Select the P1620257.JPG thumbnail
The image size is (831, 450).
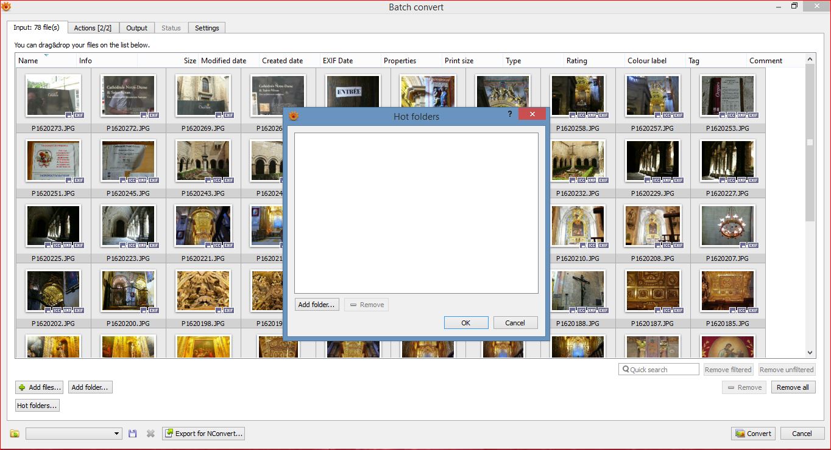(x=652, y=95)
